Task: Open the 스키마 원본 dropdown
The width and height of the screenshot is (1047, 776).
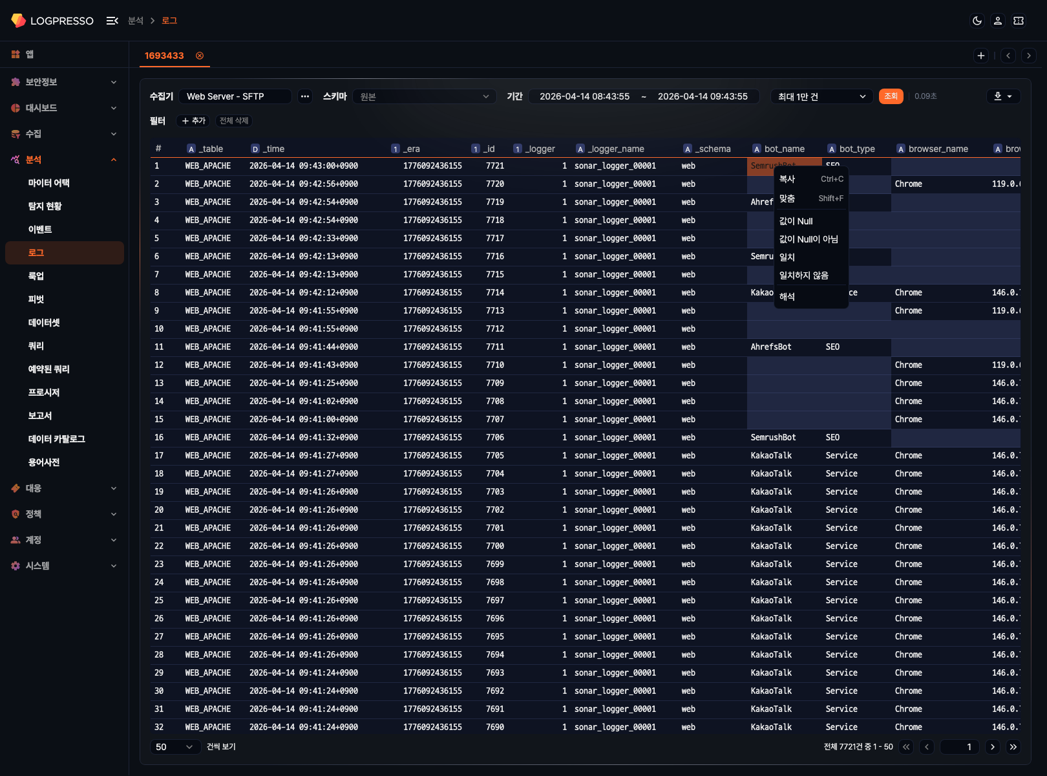Action: [424, 96]
